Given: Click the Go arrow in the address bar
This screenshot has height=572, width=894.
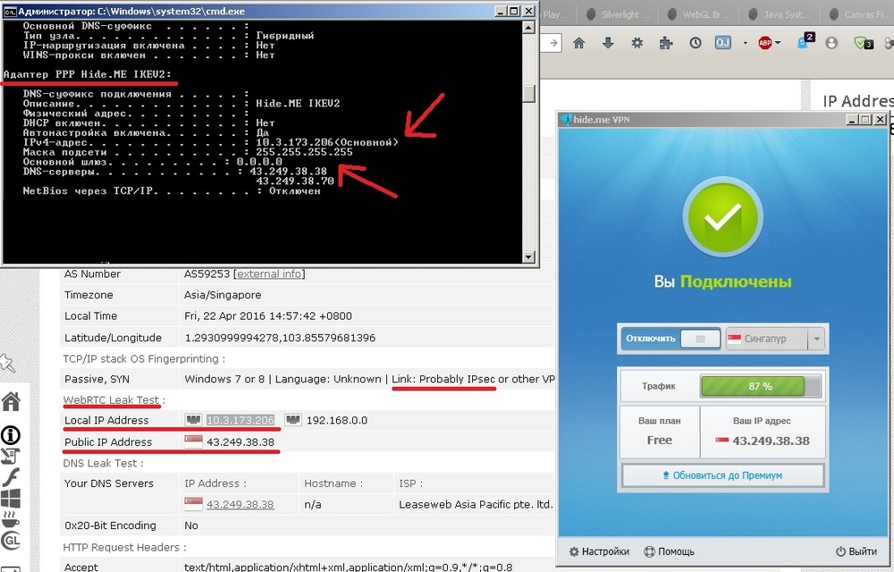Looking at the screenshot, I should point(552,43).
